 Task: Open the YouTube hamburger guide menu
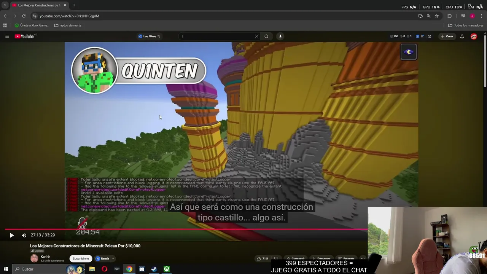point(7,36)
